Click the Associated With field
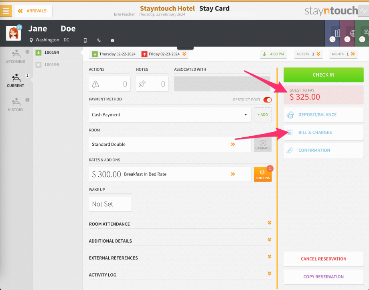369x290 pixels. tap(222, 84)
